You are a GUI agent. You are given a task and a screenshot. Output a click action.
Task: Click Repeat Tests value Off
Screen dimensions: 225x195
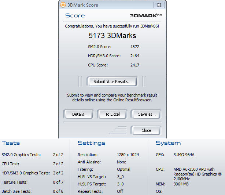point(120,191)
